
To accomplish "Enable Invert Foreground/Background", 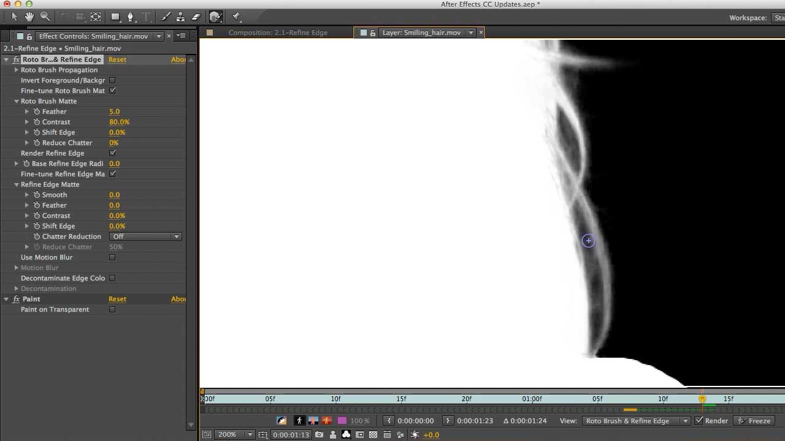I will tap(112, 80).
